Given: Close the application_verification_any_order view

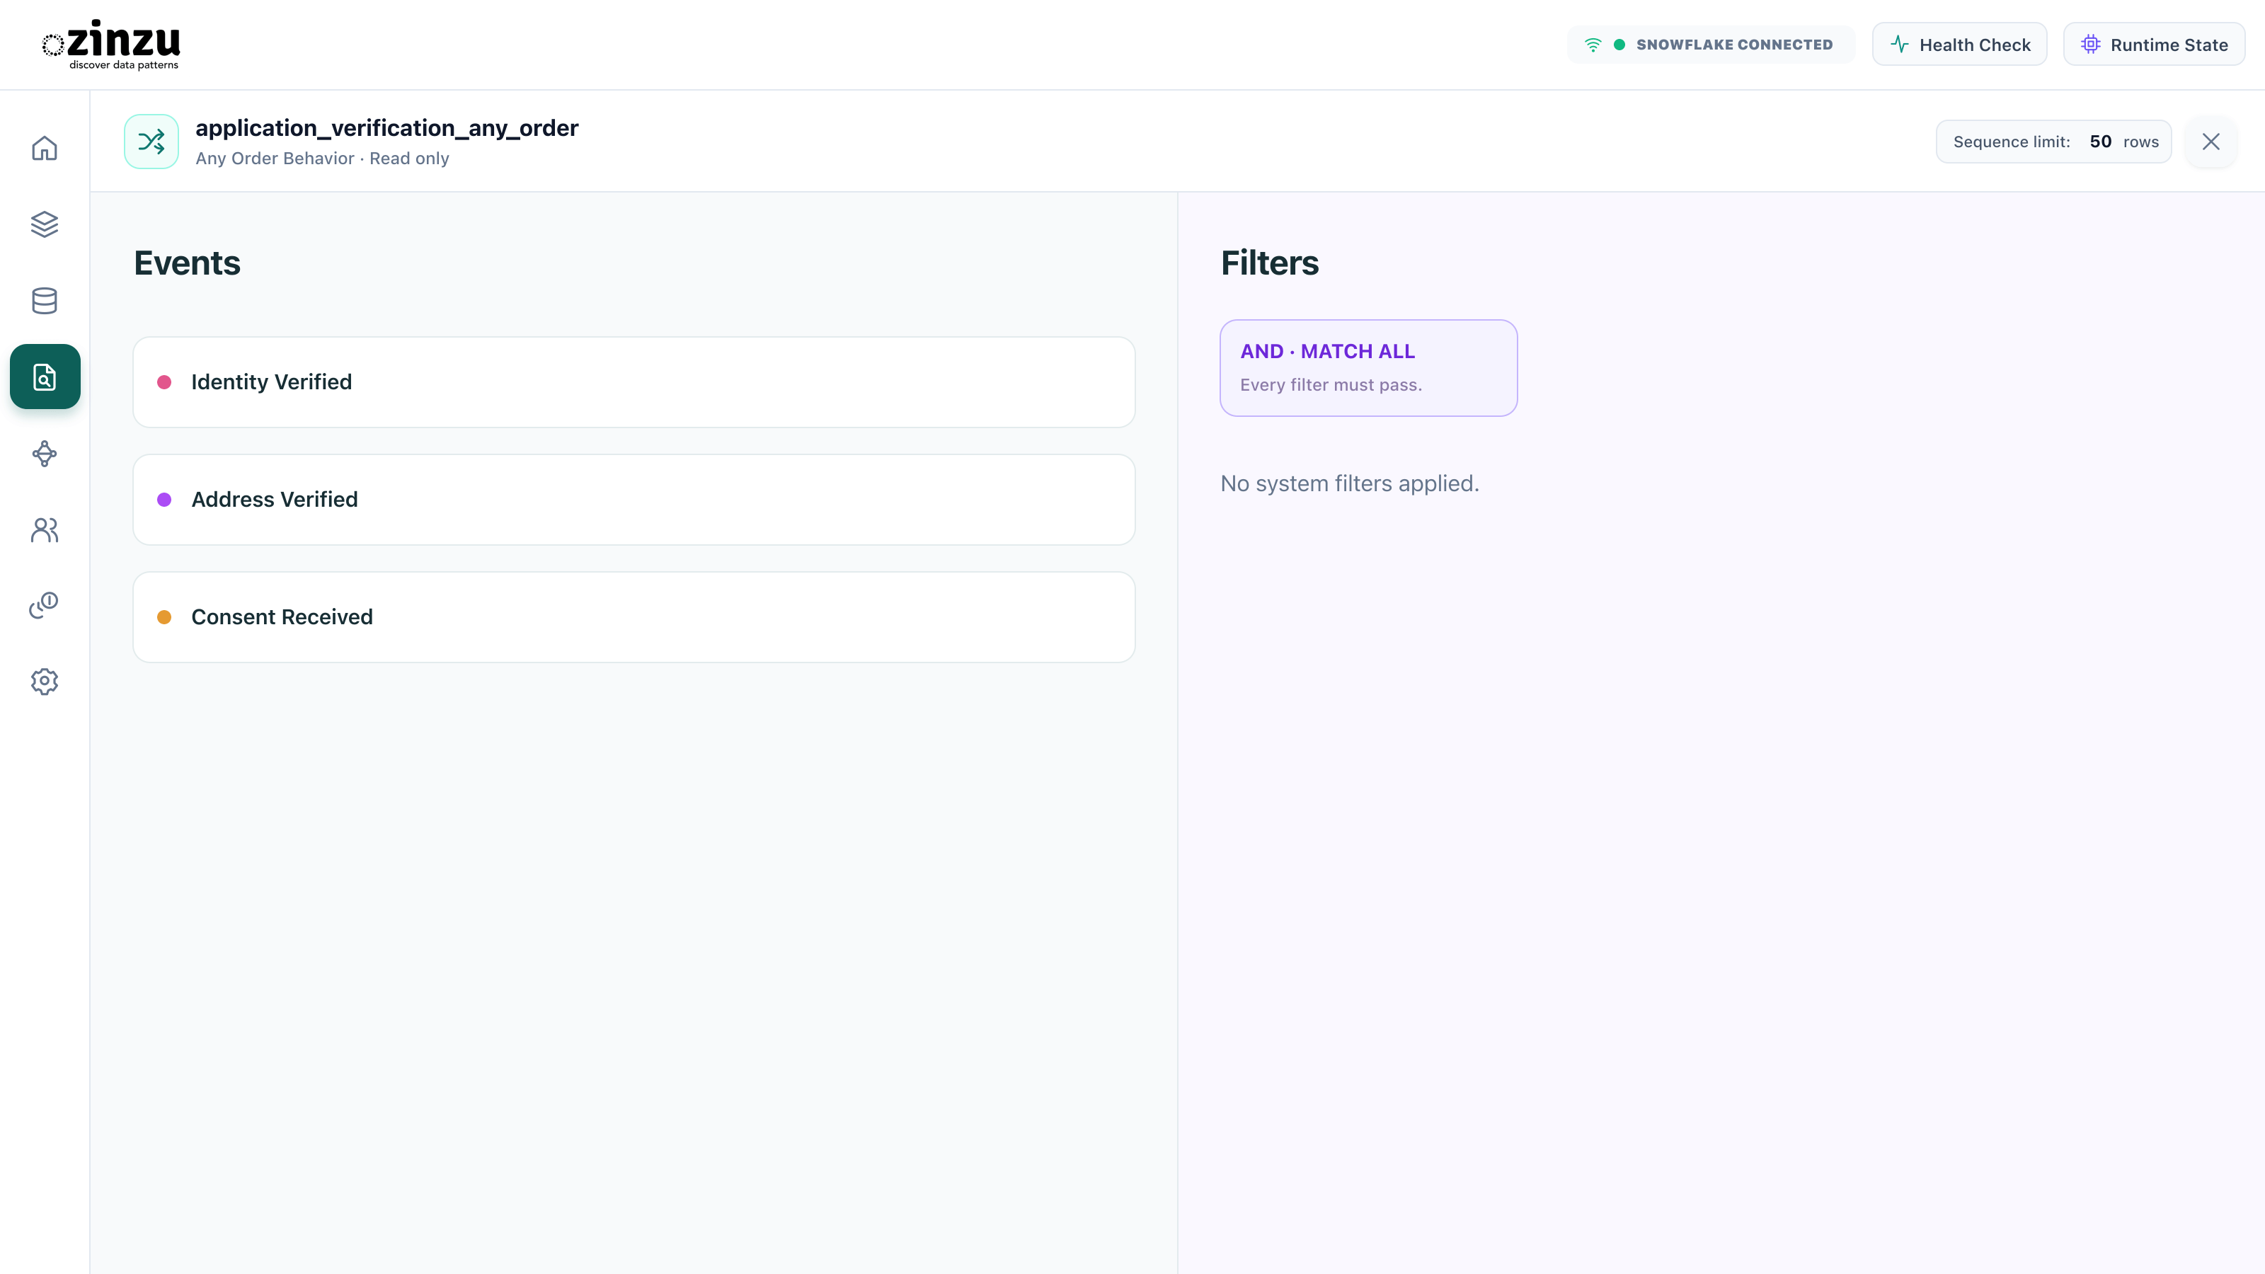Looking at the screenshot, I should pyautogui.click(x=2210, y=142).
